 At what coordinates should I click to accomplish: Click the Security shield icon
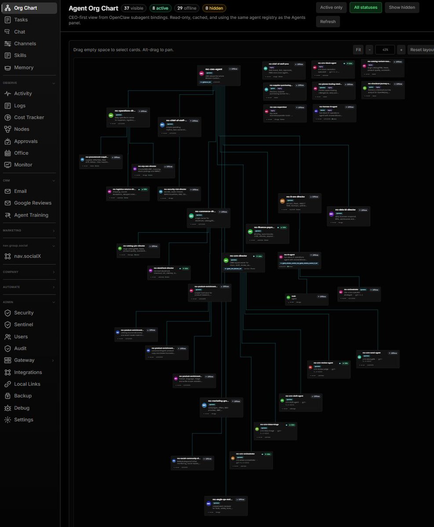point(7,313)
